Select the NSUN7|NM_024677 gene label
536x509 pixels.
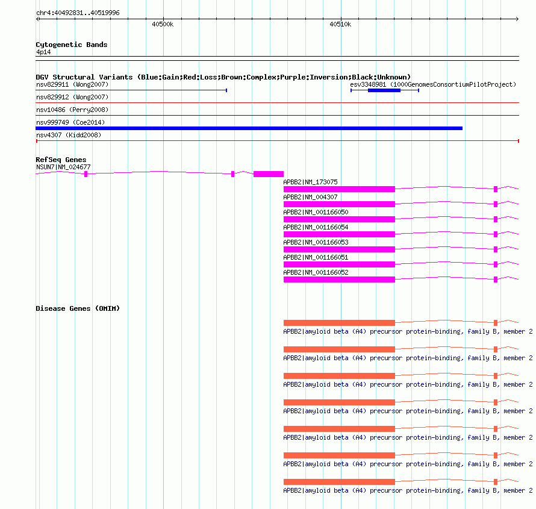[63, 167]
